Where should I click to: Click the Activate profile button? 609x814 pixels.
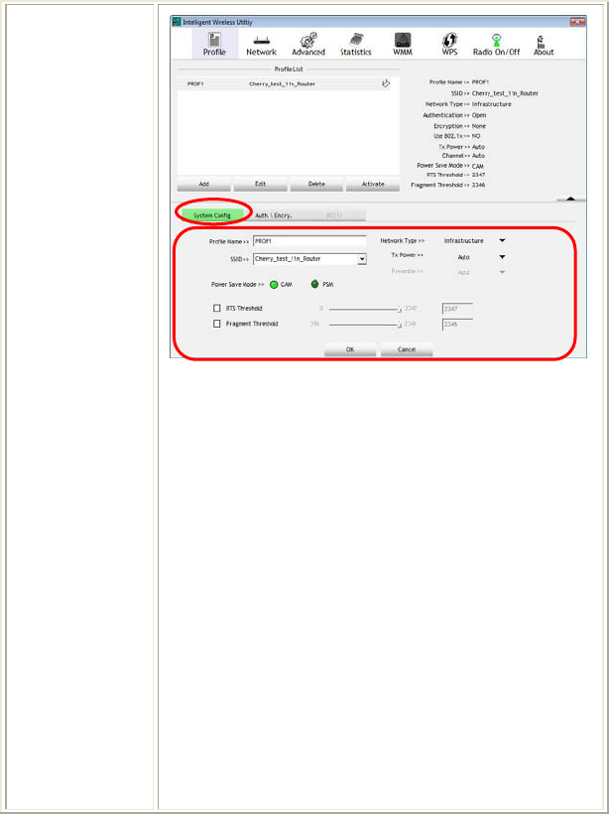click(373, 184)
